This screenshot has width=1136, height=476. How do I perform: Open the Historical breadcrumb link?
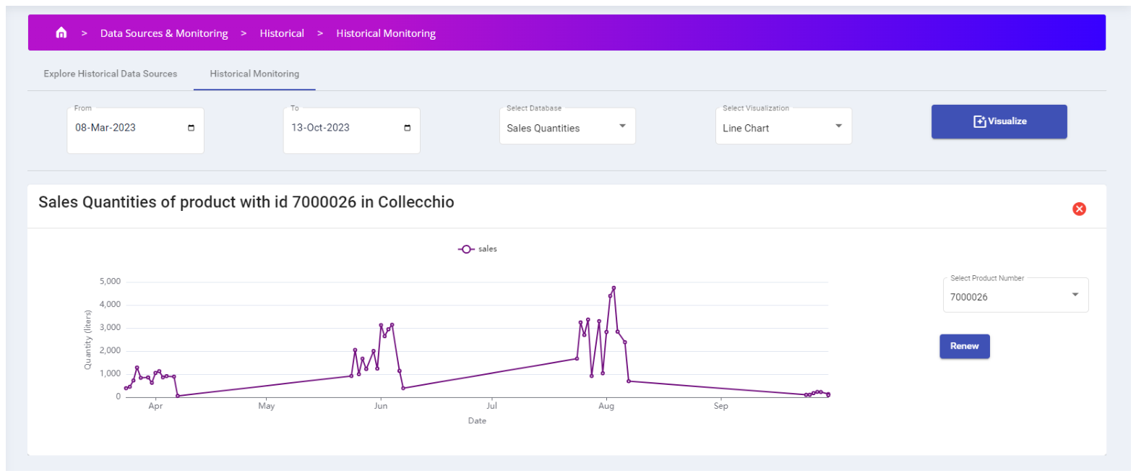click(x=282, y=33)
